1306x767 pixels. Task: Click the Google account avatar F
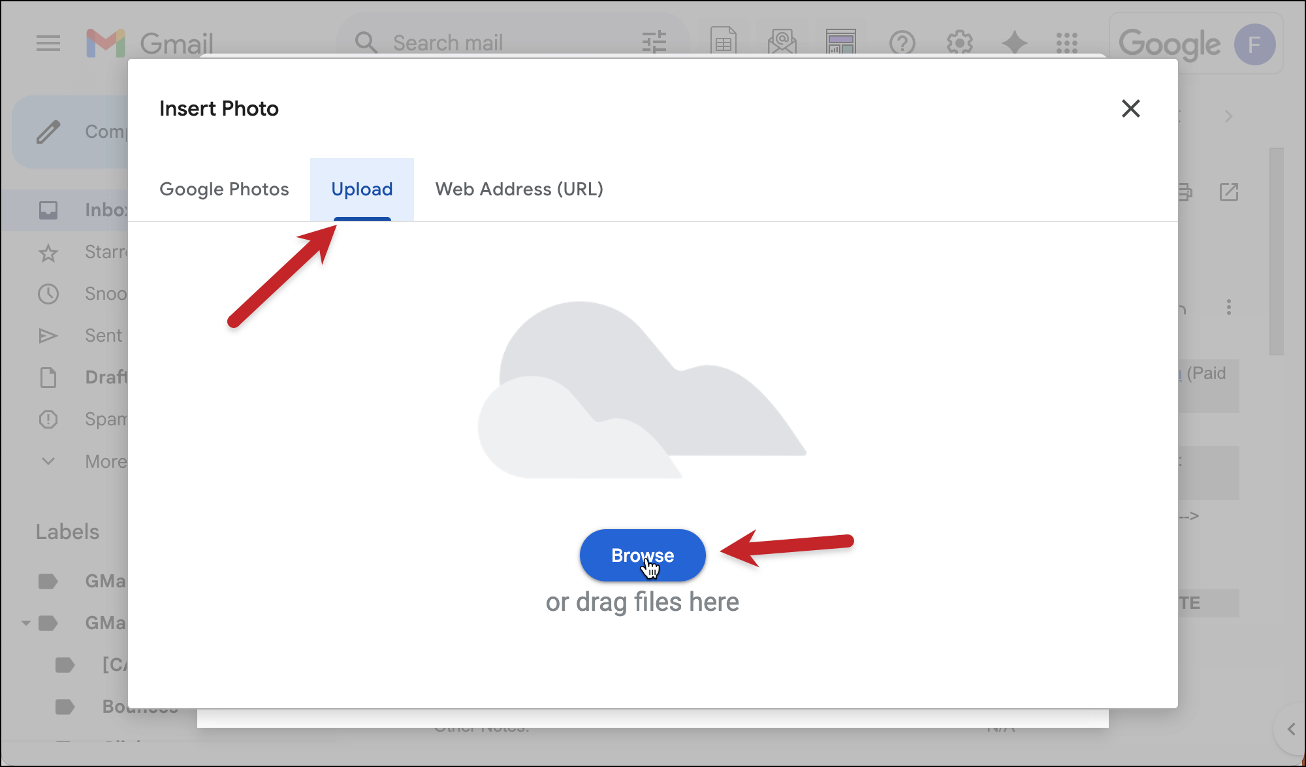pos(1254,44)
